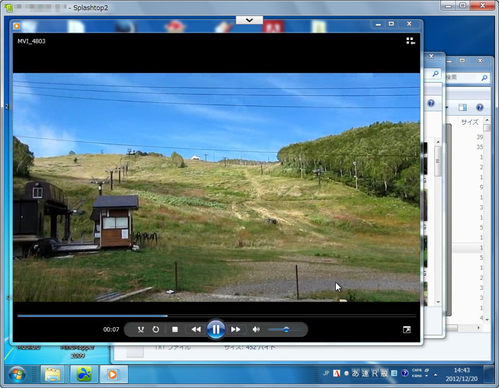Viewport: 499px width, 388px height.
Task: Pause the playing video
Action: (x=216, y=329)
